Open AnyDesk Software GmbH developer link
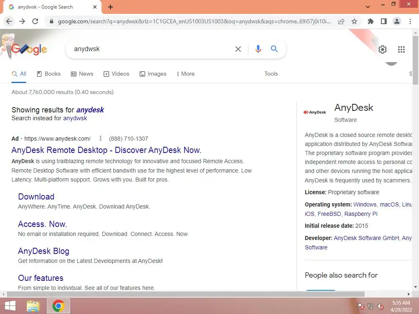 coord(366,238)
